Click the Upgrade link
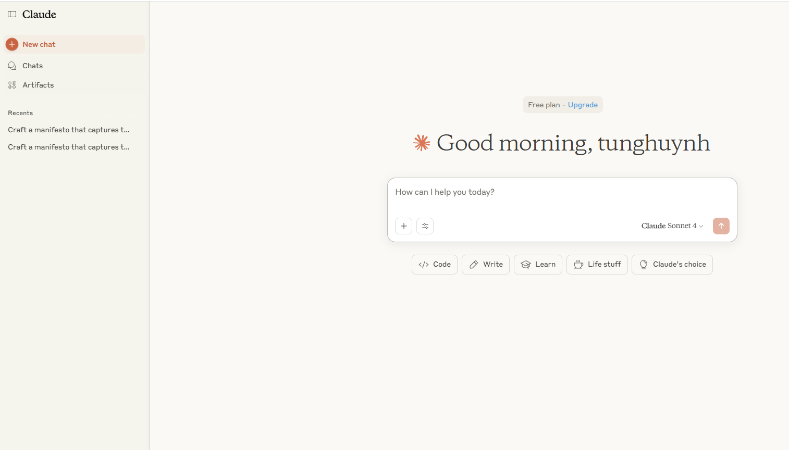 [x=583, y=105]
